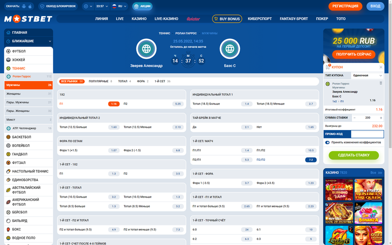This screenshot has height=245, width=392.
Task: Toggle Принять изменения коэффициентов switch
Action: 327,143
